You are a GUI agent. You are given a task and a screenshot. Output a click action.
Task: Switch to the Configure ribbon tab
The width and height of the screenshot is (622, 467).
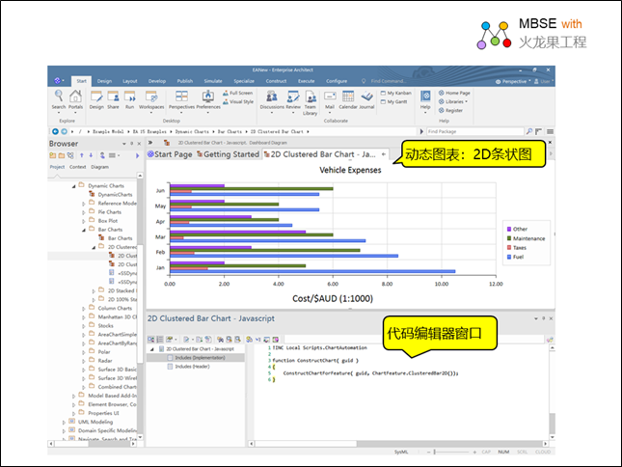[337, 81]
